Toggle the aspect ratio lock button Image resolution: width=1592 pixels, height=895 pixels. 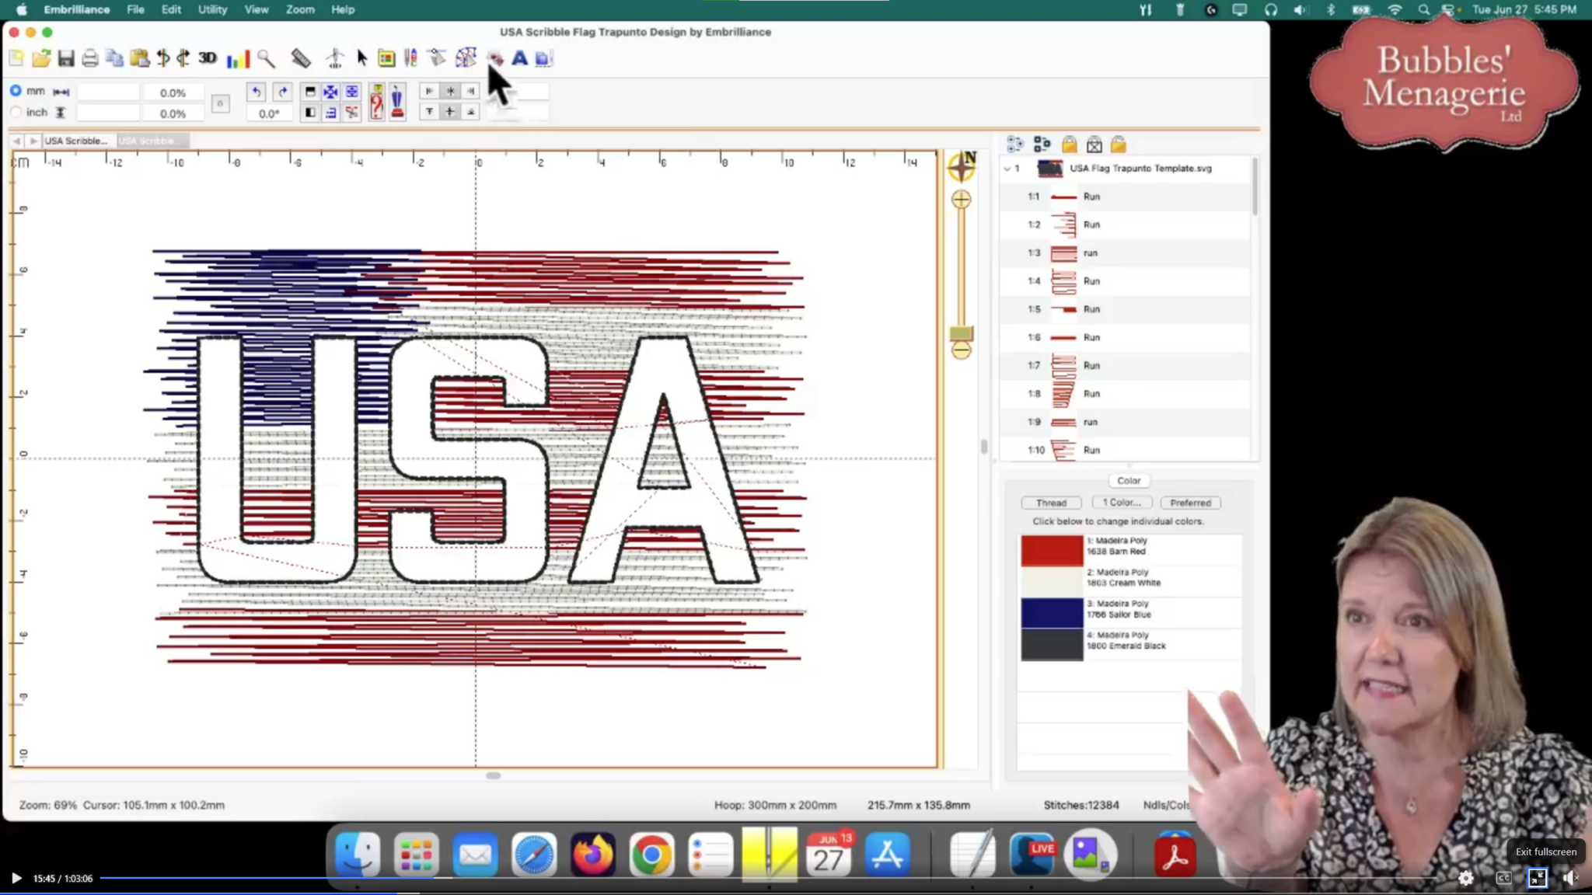pyautogui.click(x=220, y=103)
